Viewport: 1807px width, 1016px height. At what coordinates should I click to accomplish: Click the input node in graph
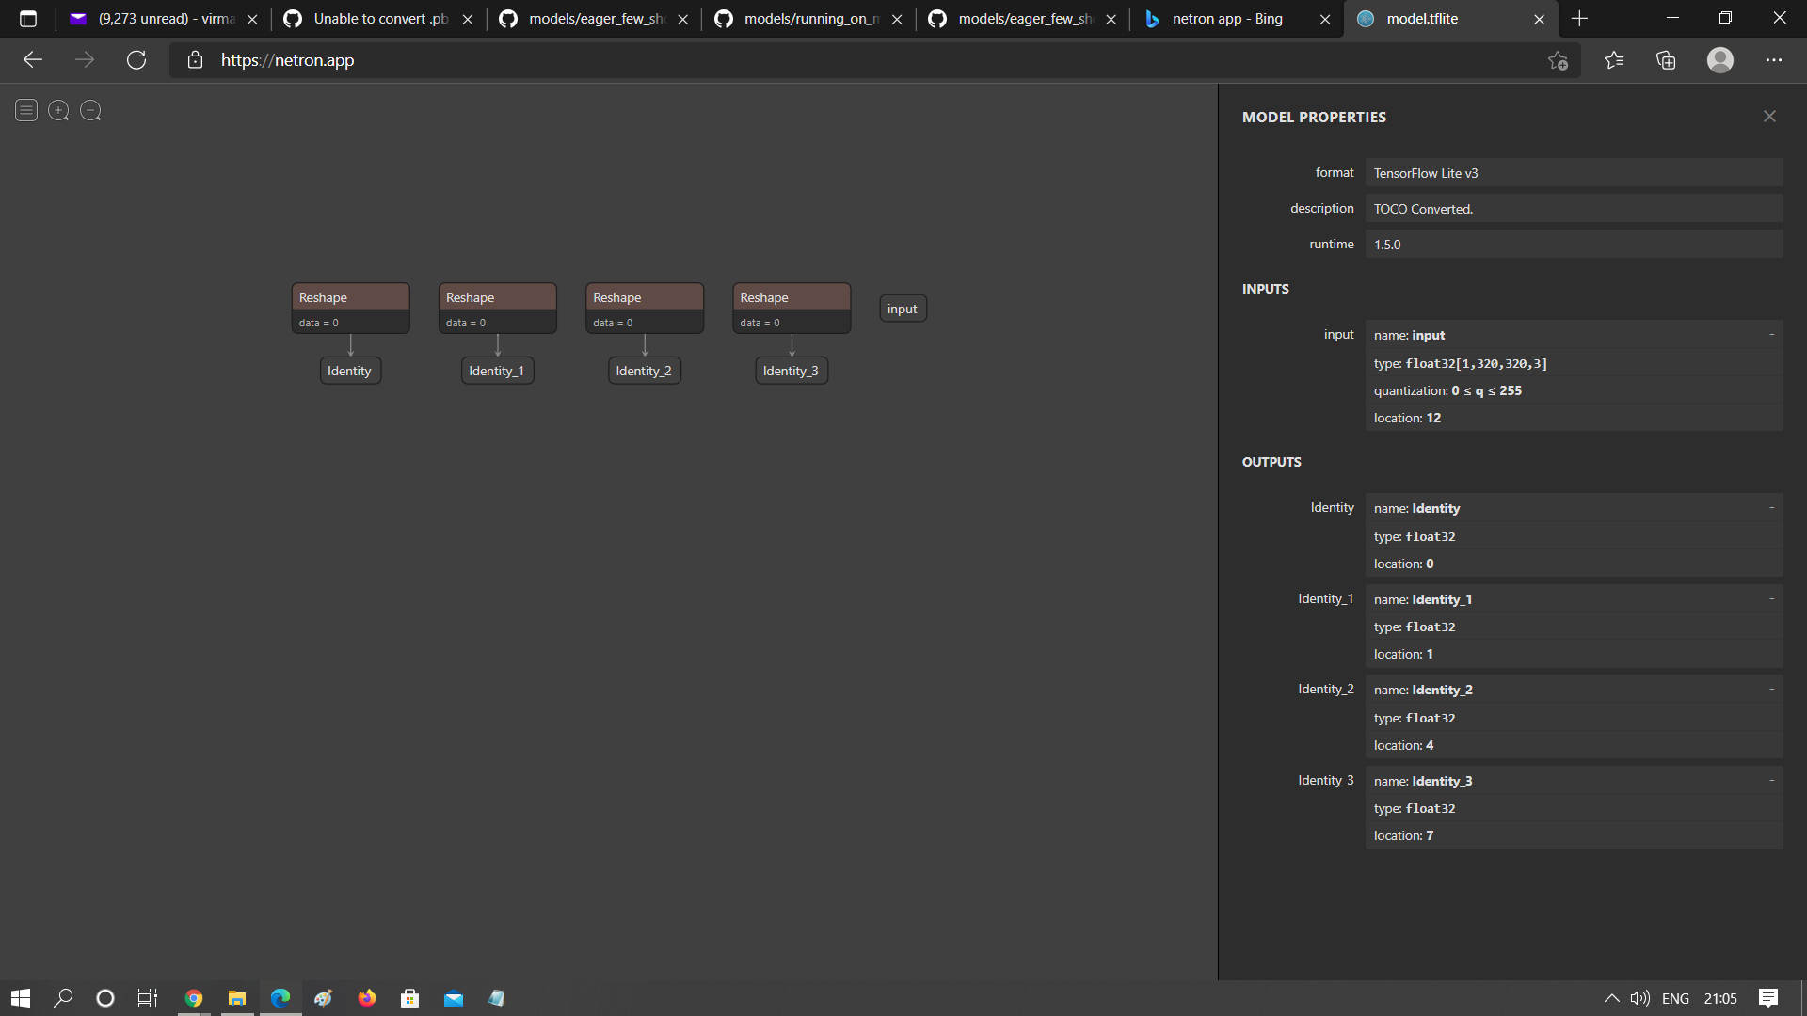903,309
